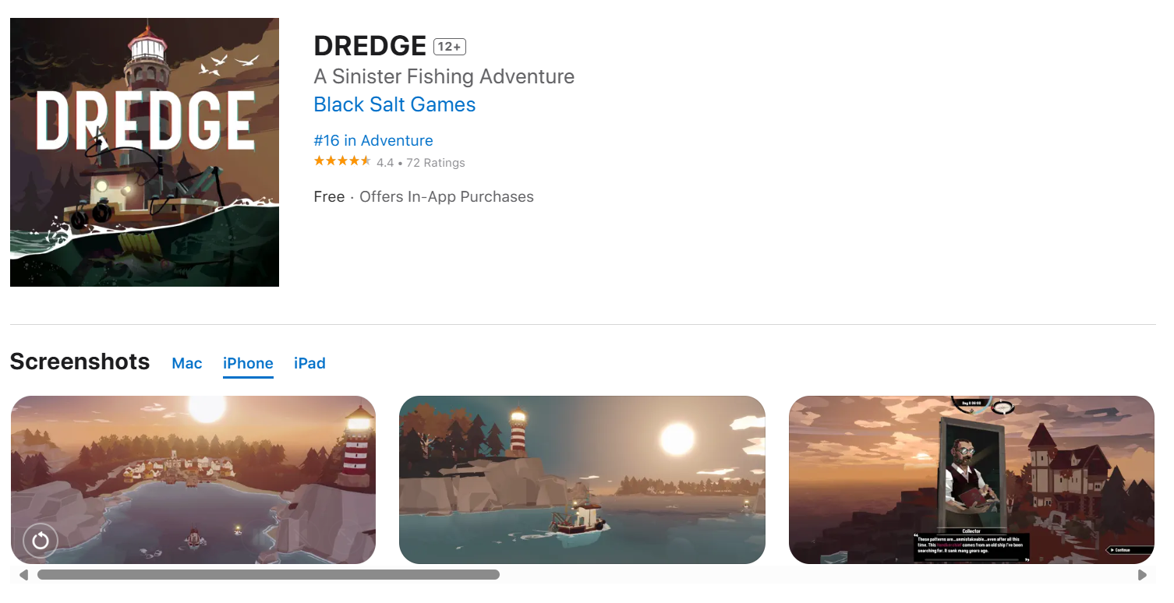
Task: Click the 72 Ratings text
Action: click(436, 163)
